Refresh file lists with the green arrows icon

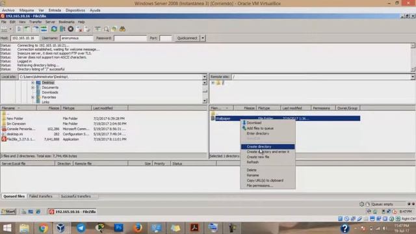coord(54,29)
